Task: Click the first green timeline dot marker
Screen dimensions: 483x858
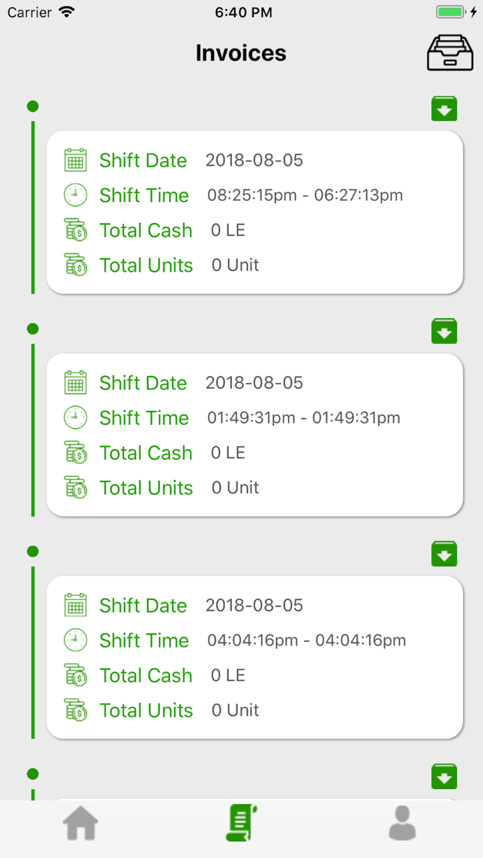Action: [32, 106]
